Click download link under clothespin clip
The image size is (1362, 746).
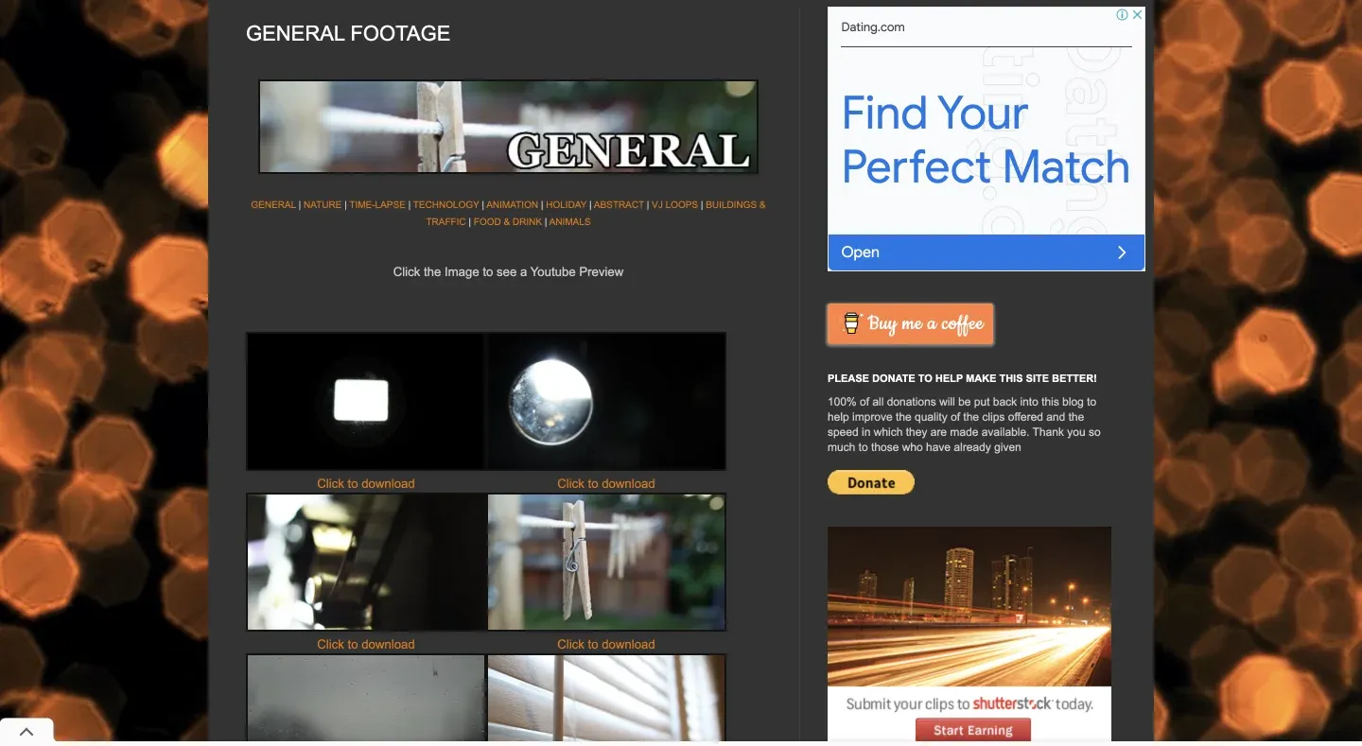[606, 645]
